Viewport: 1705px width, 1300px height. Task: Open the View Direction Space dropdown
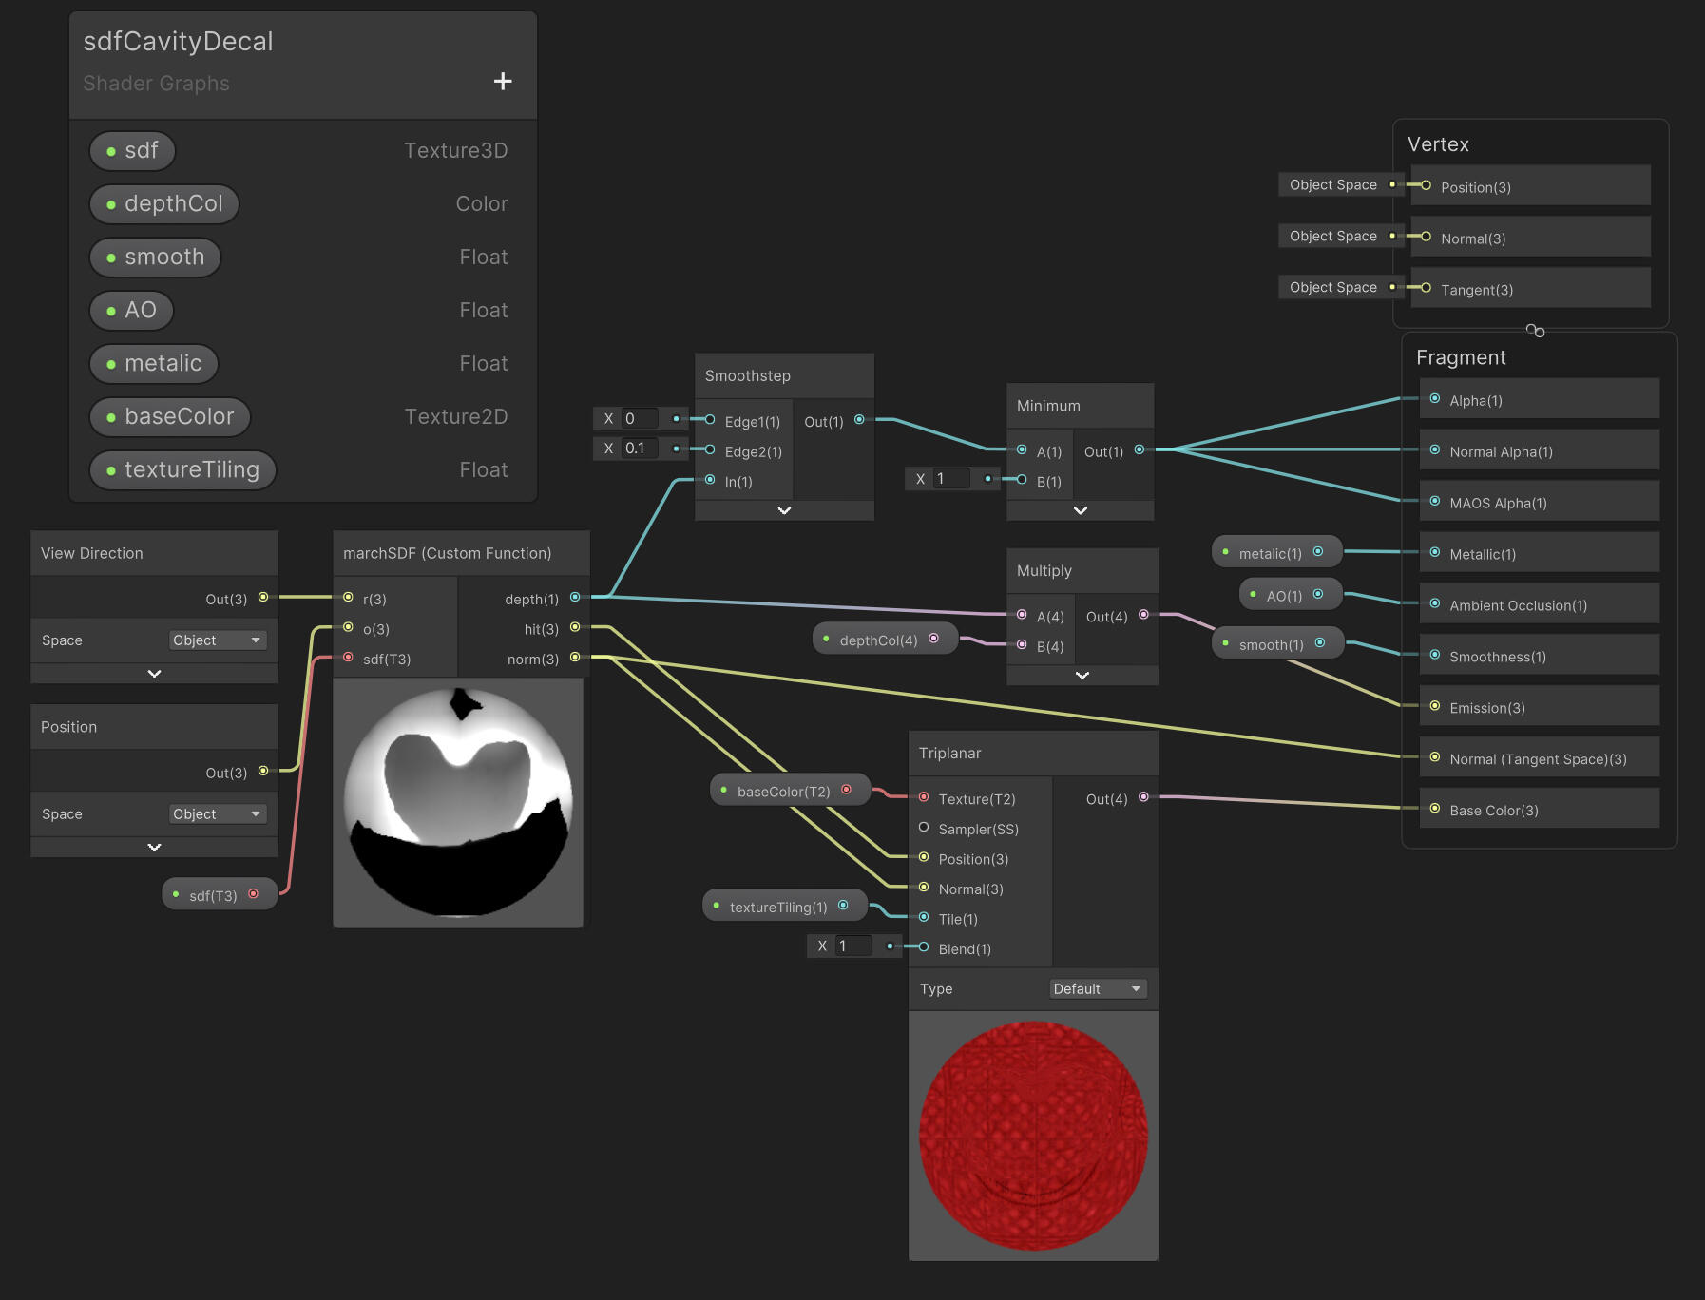tap(217, 640)
